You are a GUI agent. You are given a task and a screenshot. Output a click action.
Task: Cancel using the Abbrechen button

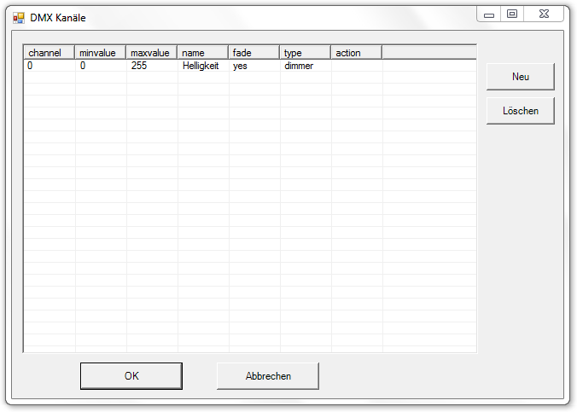coord(268,376)
